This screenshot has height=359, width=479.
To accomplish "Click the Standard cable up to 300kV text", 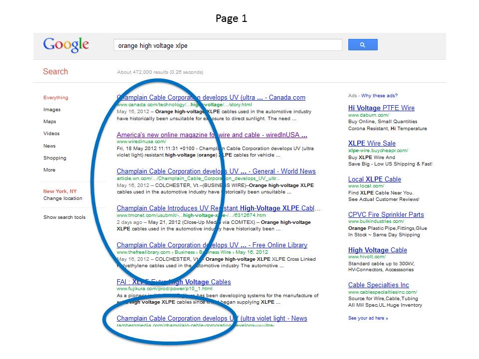I will 381,263.
